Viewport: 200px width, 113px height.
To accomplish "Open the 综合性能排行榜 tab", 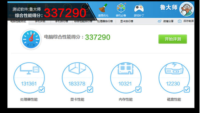I will click(83, 21).
